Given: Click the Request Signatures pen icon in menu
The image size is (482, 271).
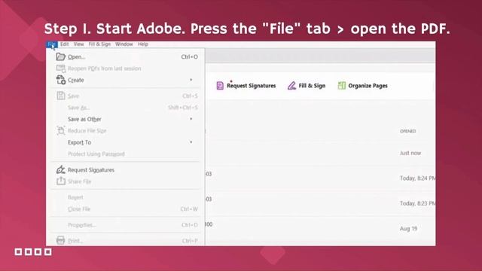Looking at the screenshot, I should pyautogui.click(x=60, y=169).
